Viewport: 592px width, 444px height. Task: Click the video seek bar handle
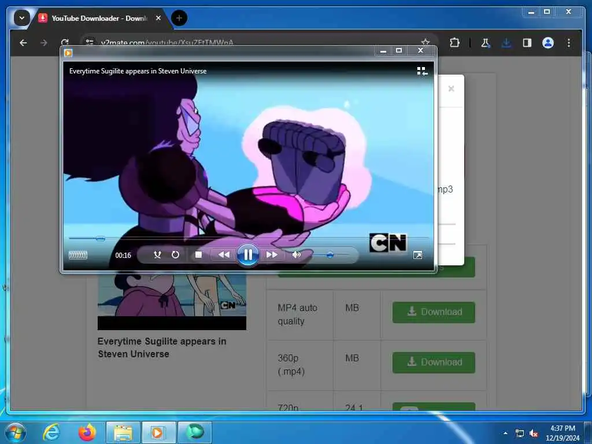pyautogui.click(x=100, y=239)
